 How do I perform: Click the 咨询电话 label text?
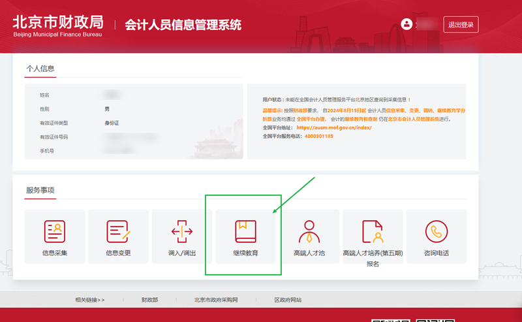pyautogui.click(x=437, y=253)
